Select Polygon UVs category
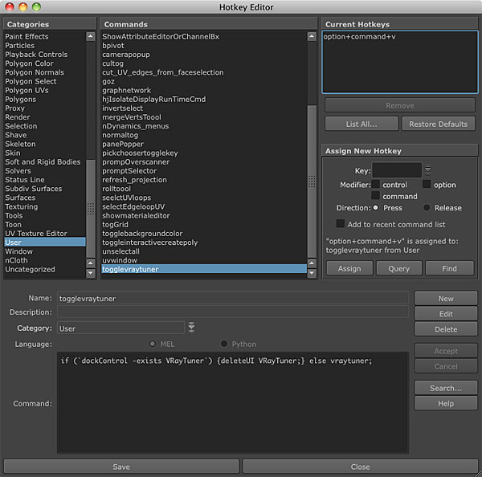The width and height of the screenshot is (482, 477). (x=45, y=91)
